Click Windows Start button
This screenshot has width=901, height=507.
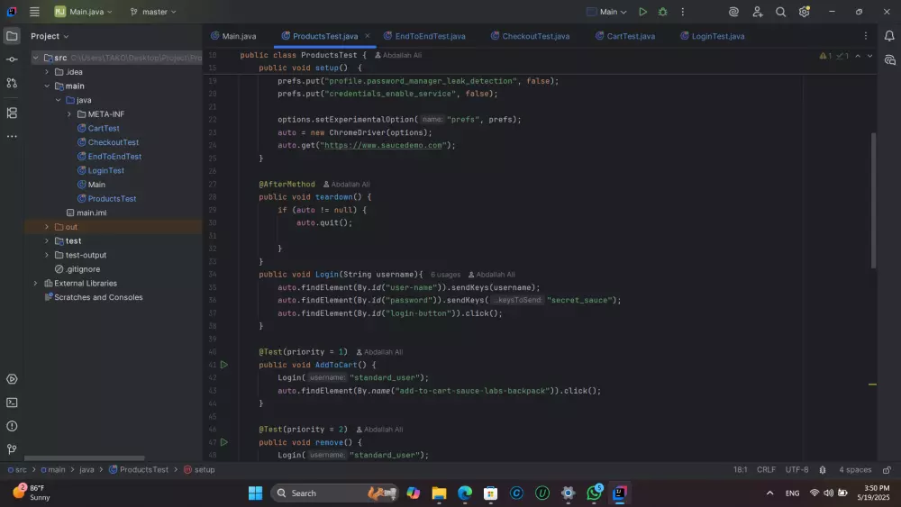[x=255, y=493]
